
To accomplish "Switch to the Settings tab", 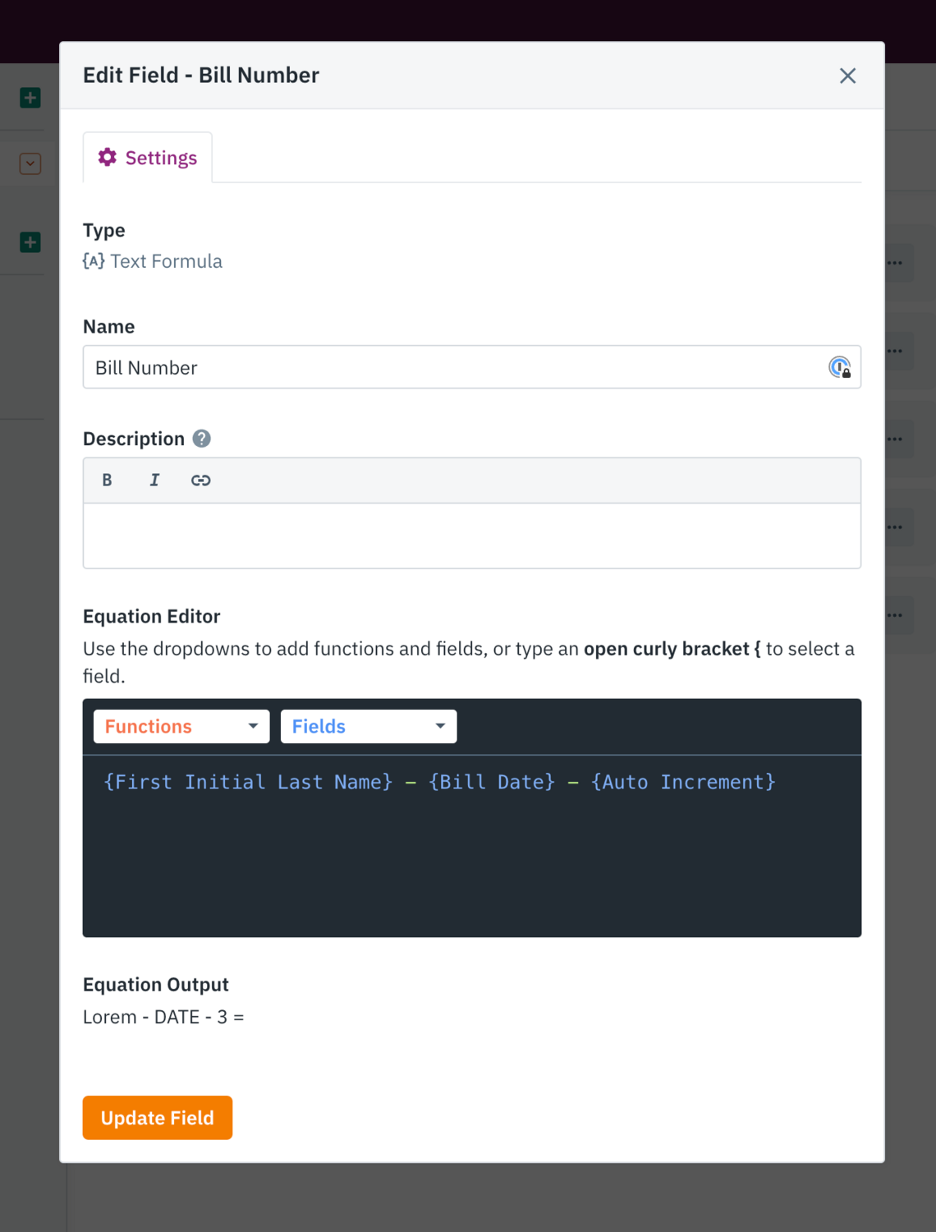I will (149, 158).
